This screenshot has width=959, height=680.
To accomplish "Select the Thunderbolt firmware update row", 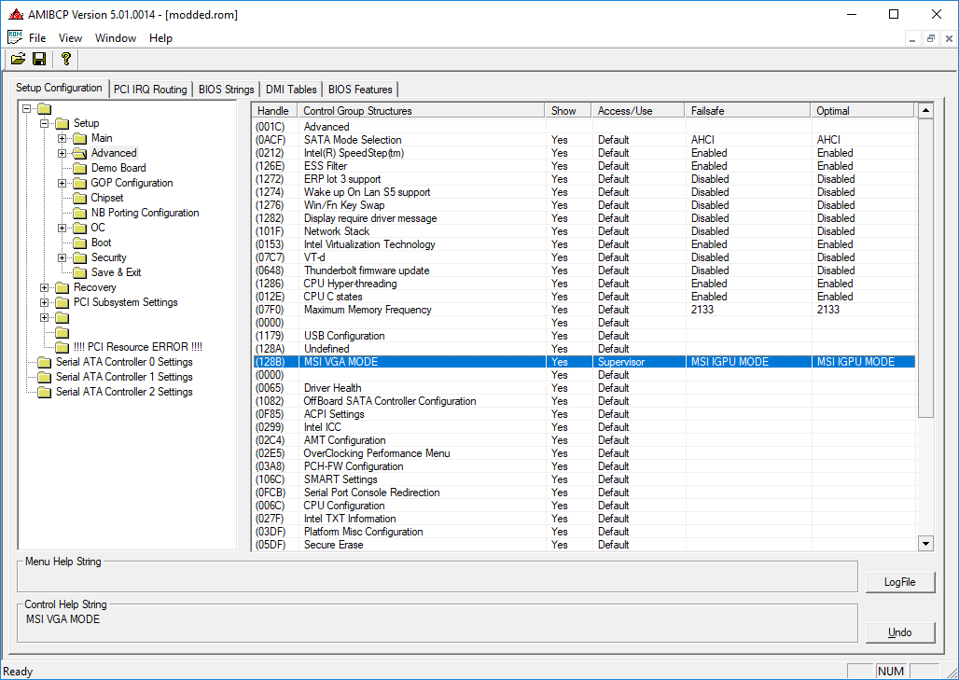I will 584,271.
